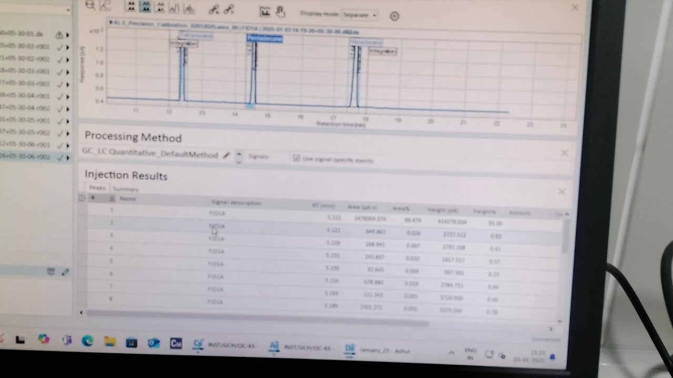Click the table icon beside the pencil
This screenshot has height=378, width=673.
pos(51,271)
